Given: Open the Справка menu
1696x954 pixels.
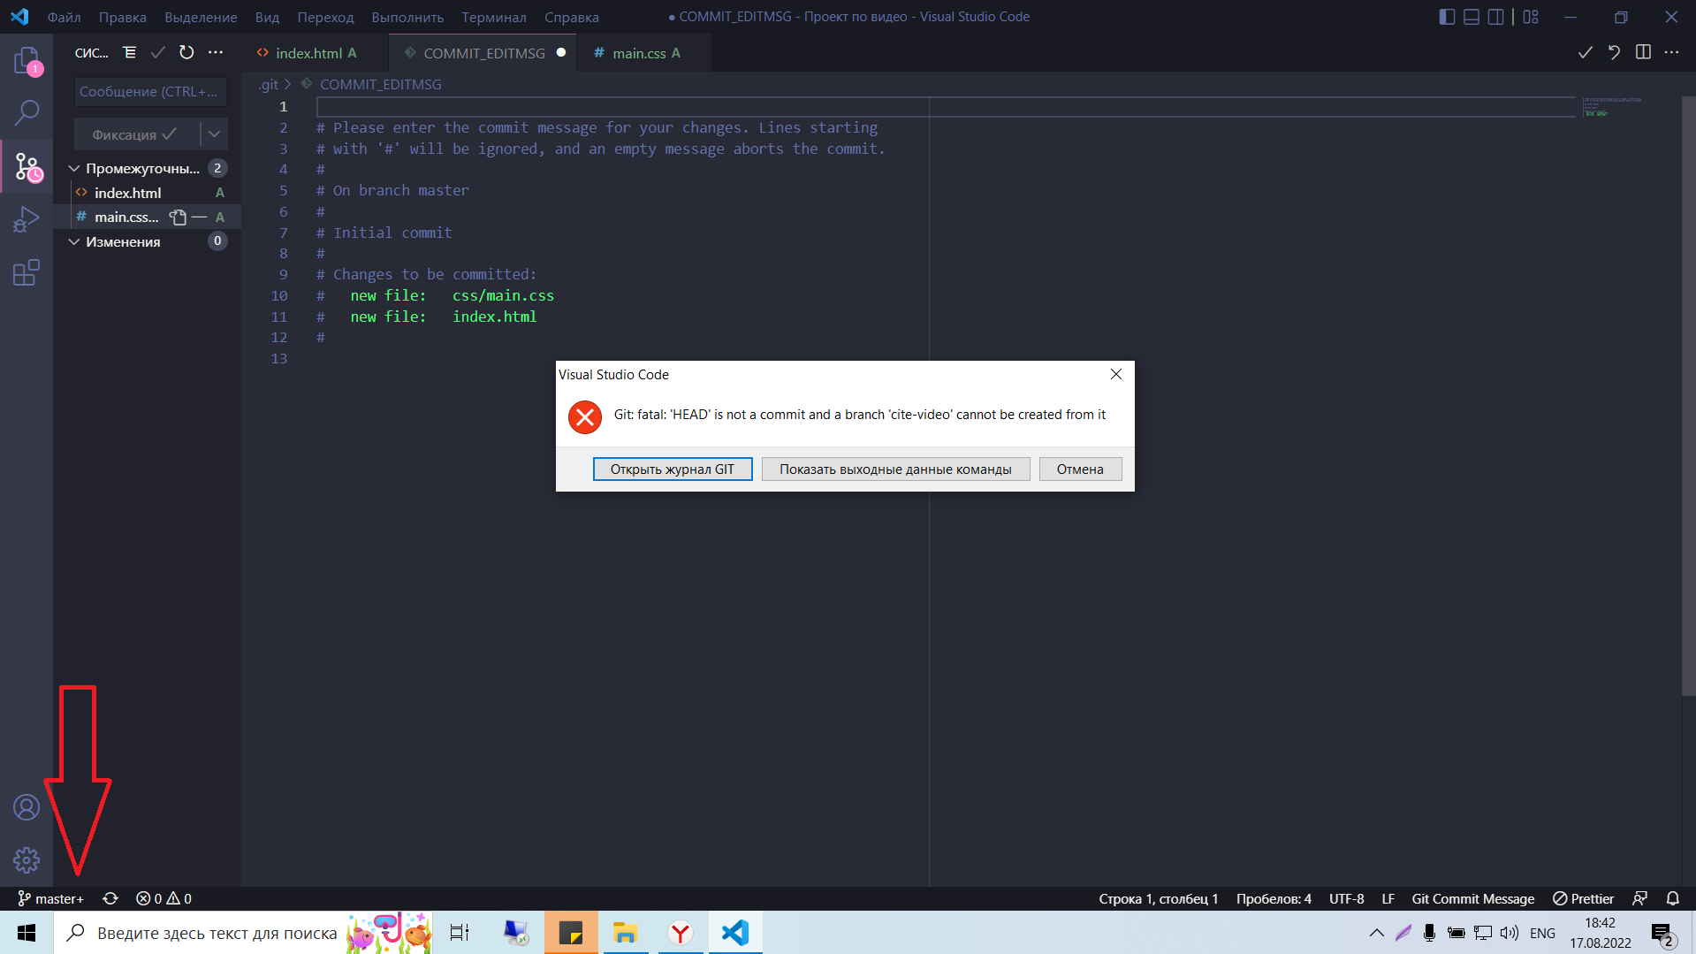Looking at the screenshot, I should click(x=571, y=17).
